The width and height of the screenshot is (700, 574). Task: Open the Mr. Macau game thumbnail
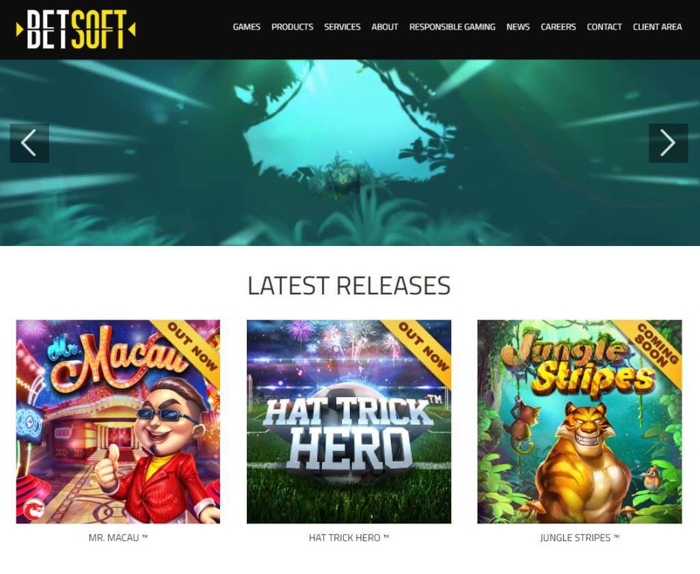pyautogui.click(x=118, y=422)
